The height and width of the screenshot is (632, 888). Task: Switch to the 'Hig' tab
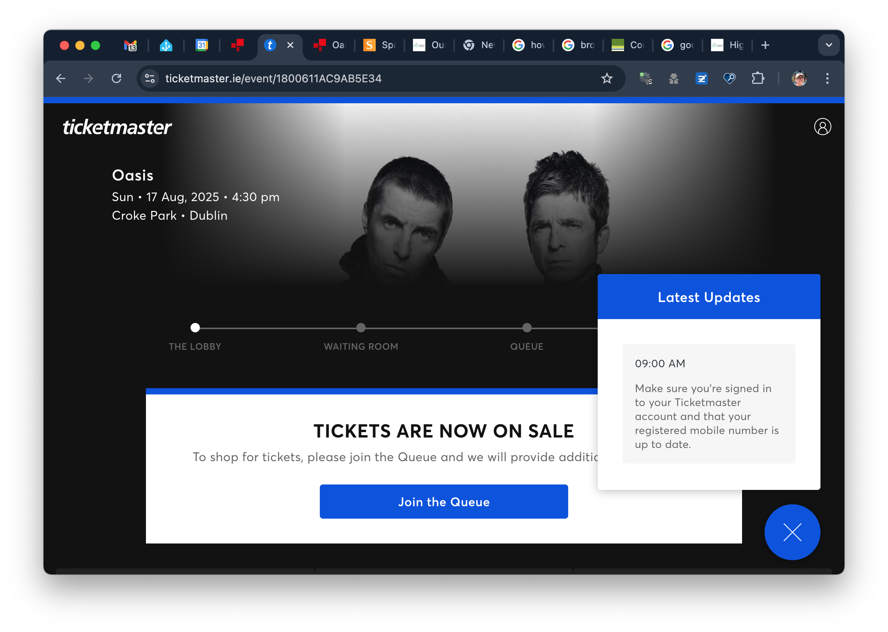tap(728, 45)
